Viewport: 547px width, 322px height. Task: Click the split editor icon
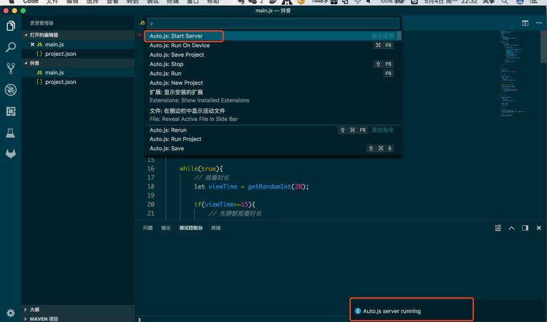pos(525,23)
